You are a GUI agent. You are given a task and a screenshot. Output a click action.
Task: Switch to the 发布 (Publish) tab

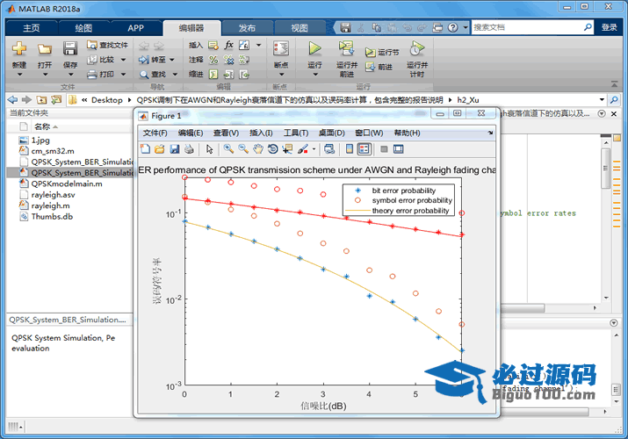[x=247, y=28]
